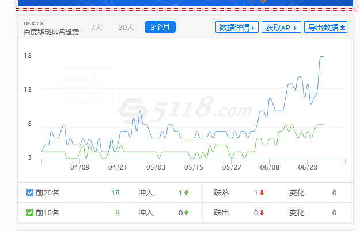Click the 跌出 label
360x231 pixels.
coord(221,213)
